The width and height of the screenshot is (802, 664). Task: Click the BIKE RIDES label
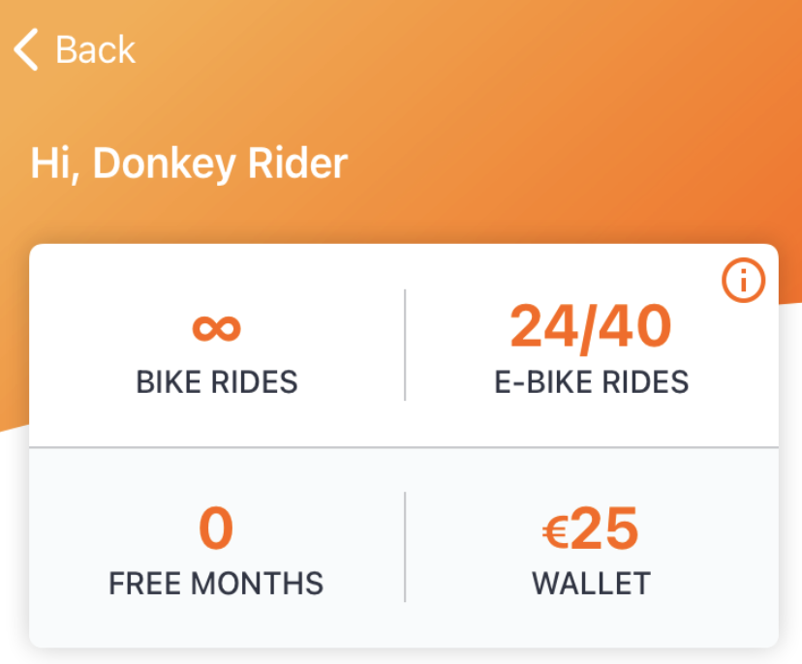[x=216, y=381]
